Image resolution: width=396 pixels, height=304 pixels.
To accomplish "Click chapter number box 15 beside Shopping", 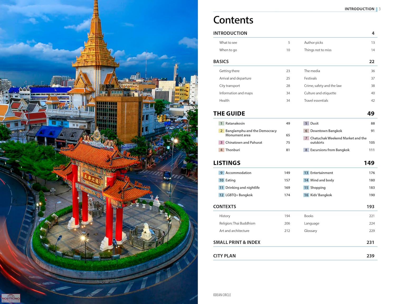I will click(x=306, y=188).
